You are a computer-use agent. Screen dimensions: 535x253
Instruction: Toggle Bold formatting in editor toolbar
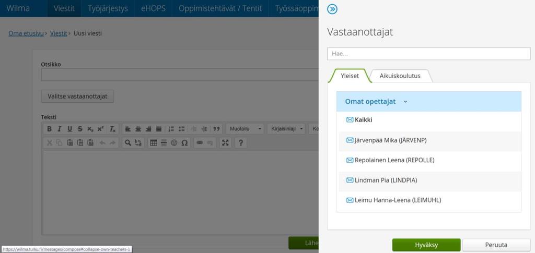click(49, 129)
